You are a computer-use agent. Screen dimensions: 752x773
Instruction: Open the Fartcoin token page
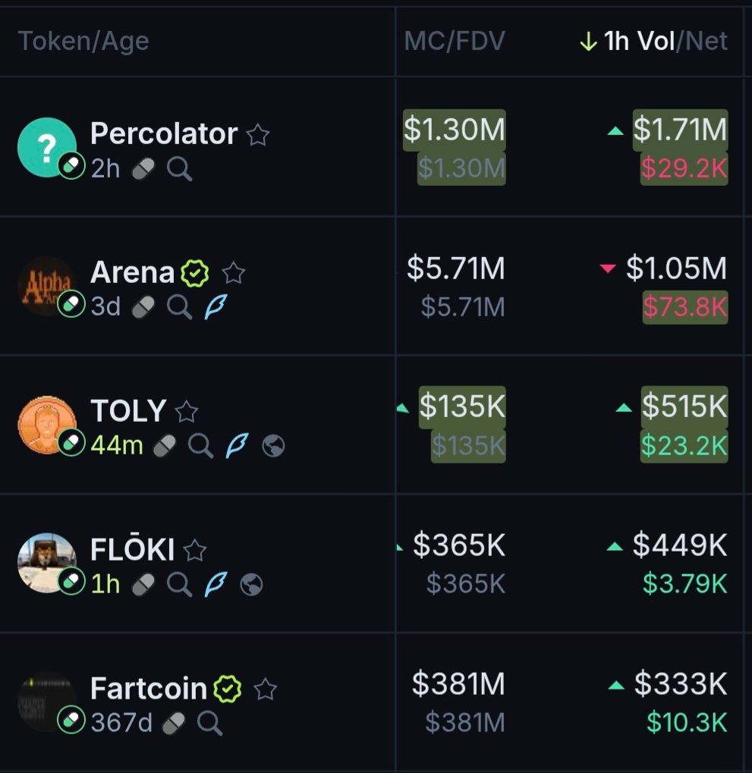(x=149, y=688)
